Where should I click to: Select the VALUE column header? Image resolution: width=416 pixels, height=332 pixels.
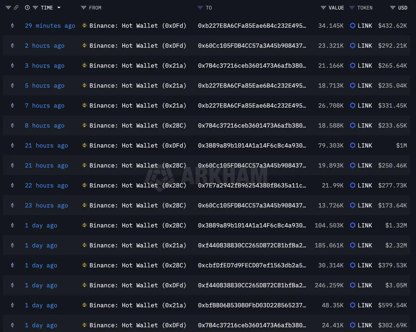click(x=337, y=7)
